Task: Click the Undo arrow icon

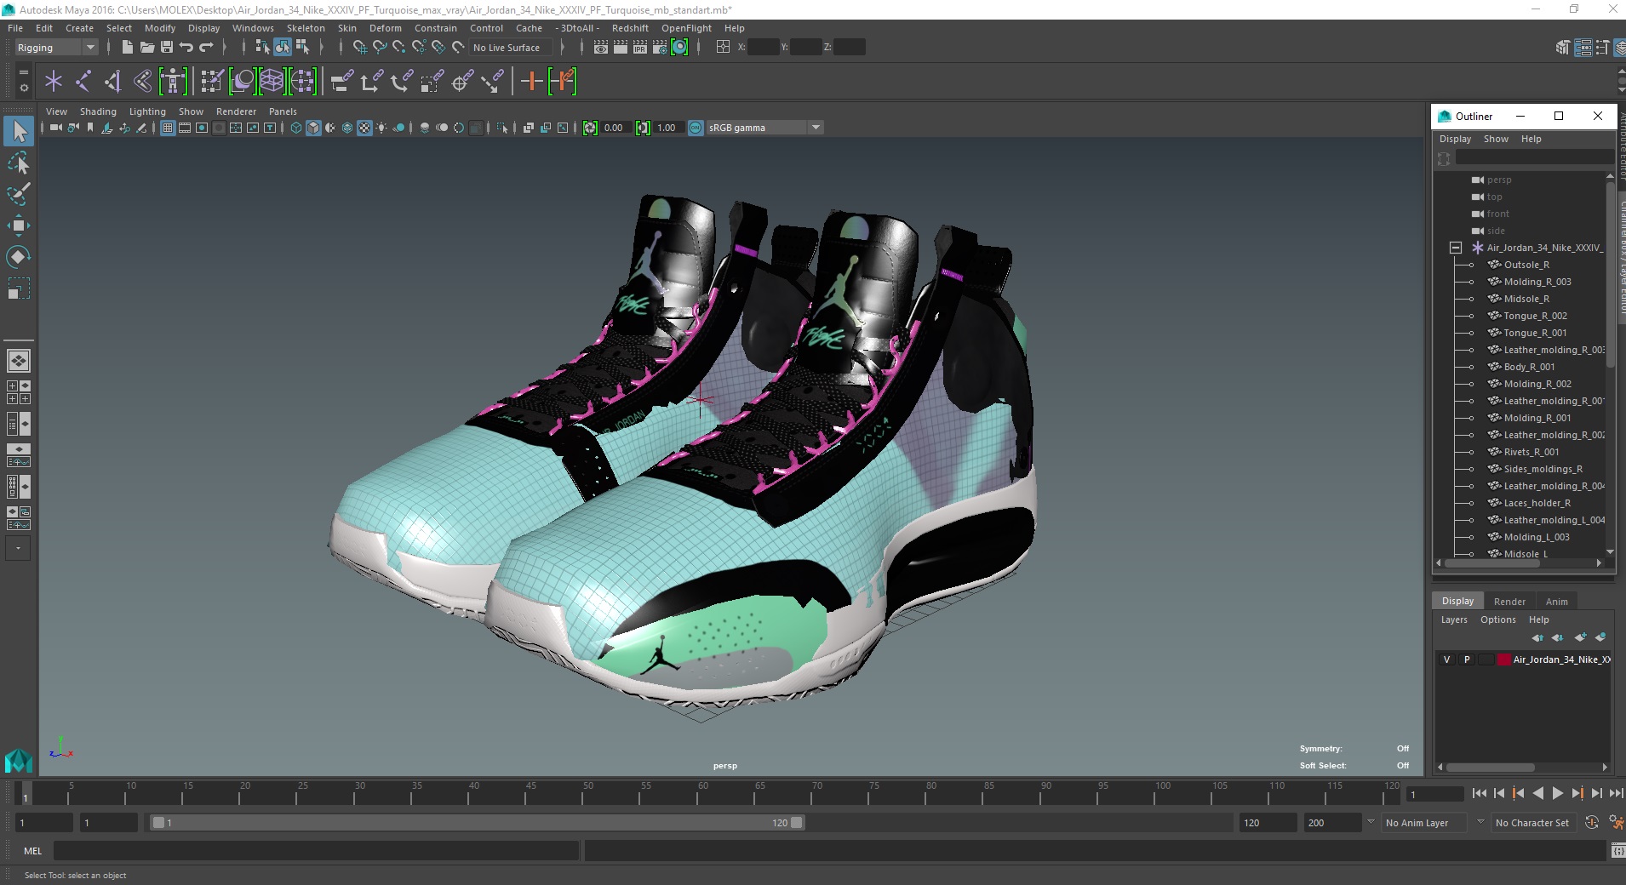Action: 186,47
